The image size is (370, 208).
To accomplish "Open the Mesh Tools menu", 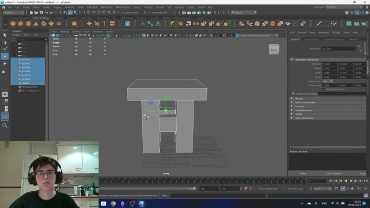I will (x=106, y=8).
